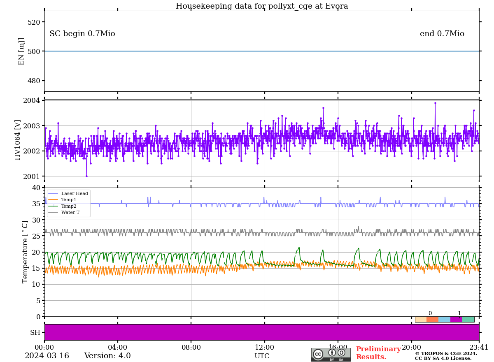Click the blue Laser Head legend line
Image resolution: width=494 pixels, height=362 pixels.
tap(53, 193)
